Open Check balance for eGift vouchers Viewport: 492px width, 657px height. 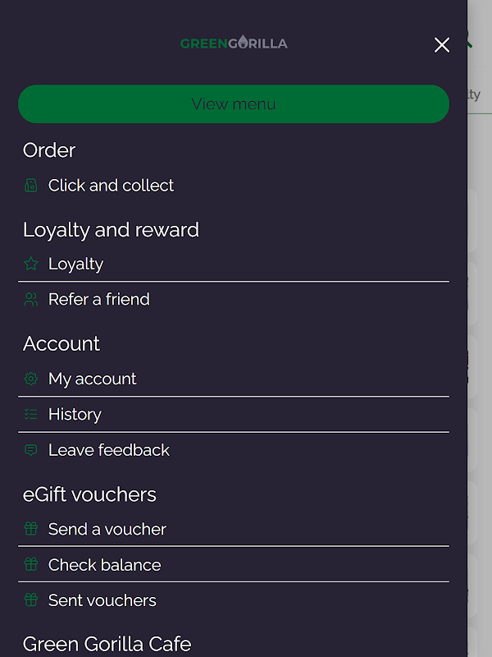(x=104, y=565)
